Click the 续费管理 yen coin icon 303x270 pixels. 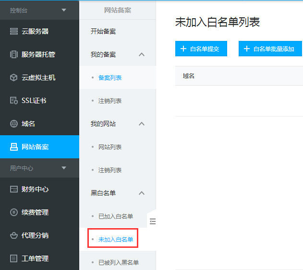14,212
